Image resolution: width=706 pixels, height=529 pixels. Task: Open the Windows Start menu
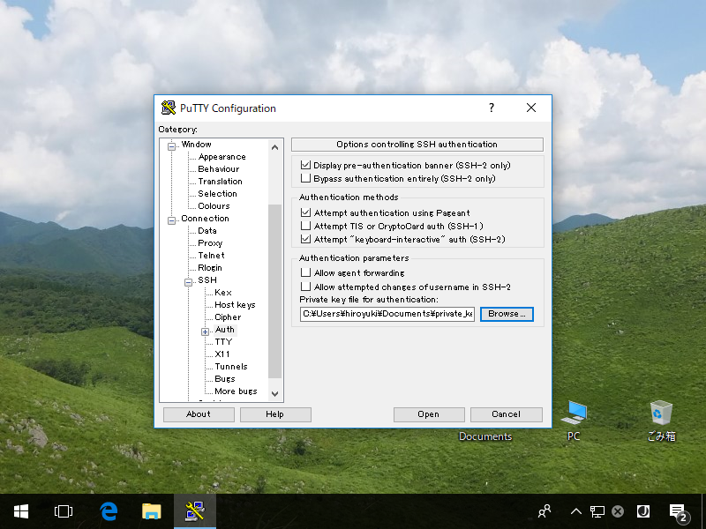point(20,510)
